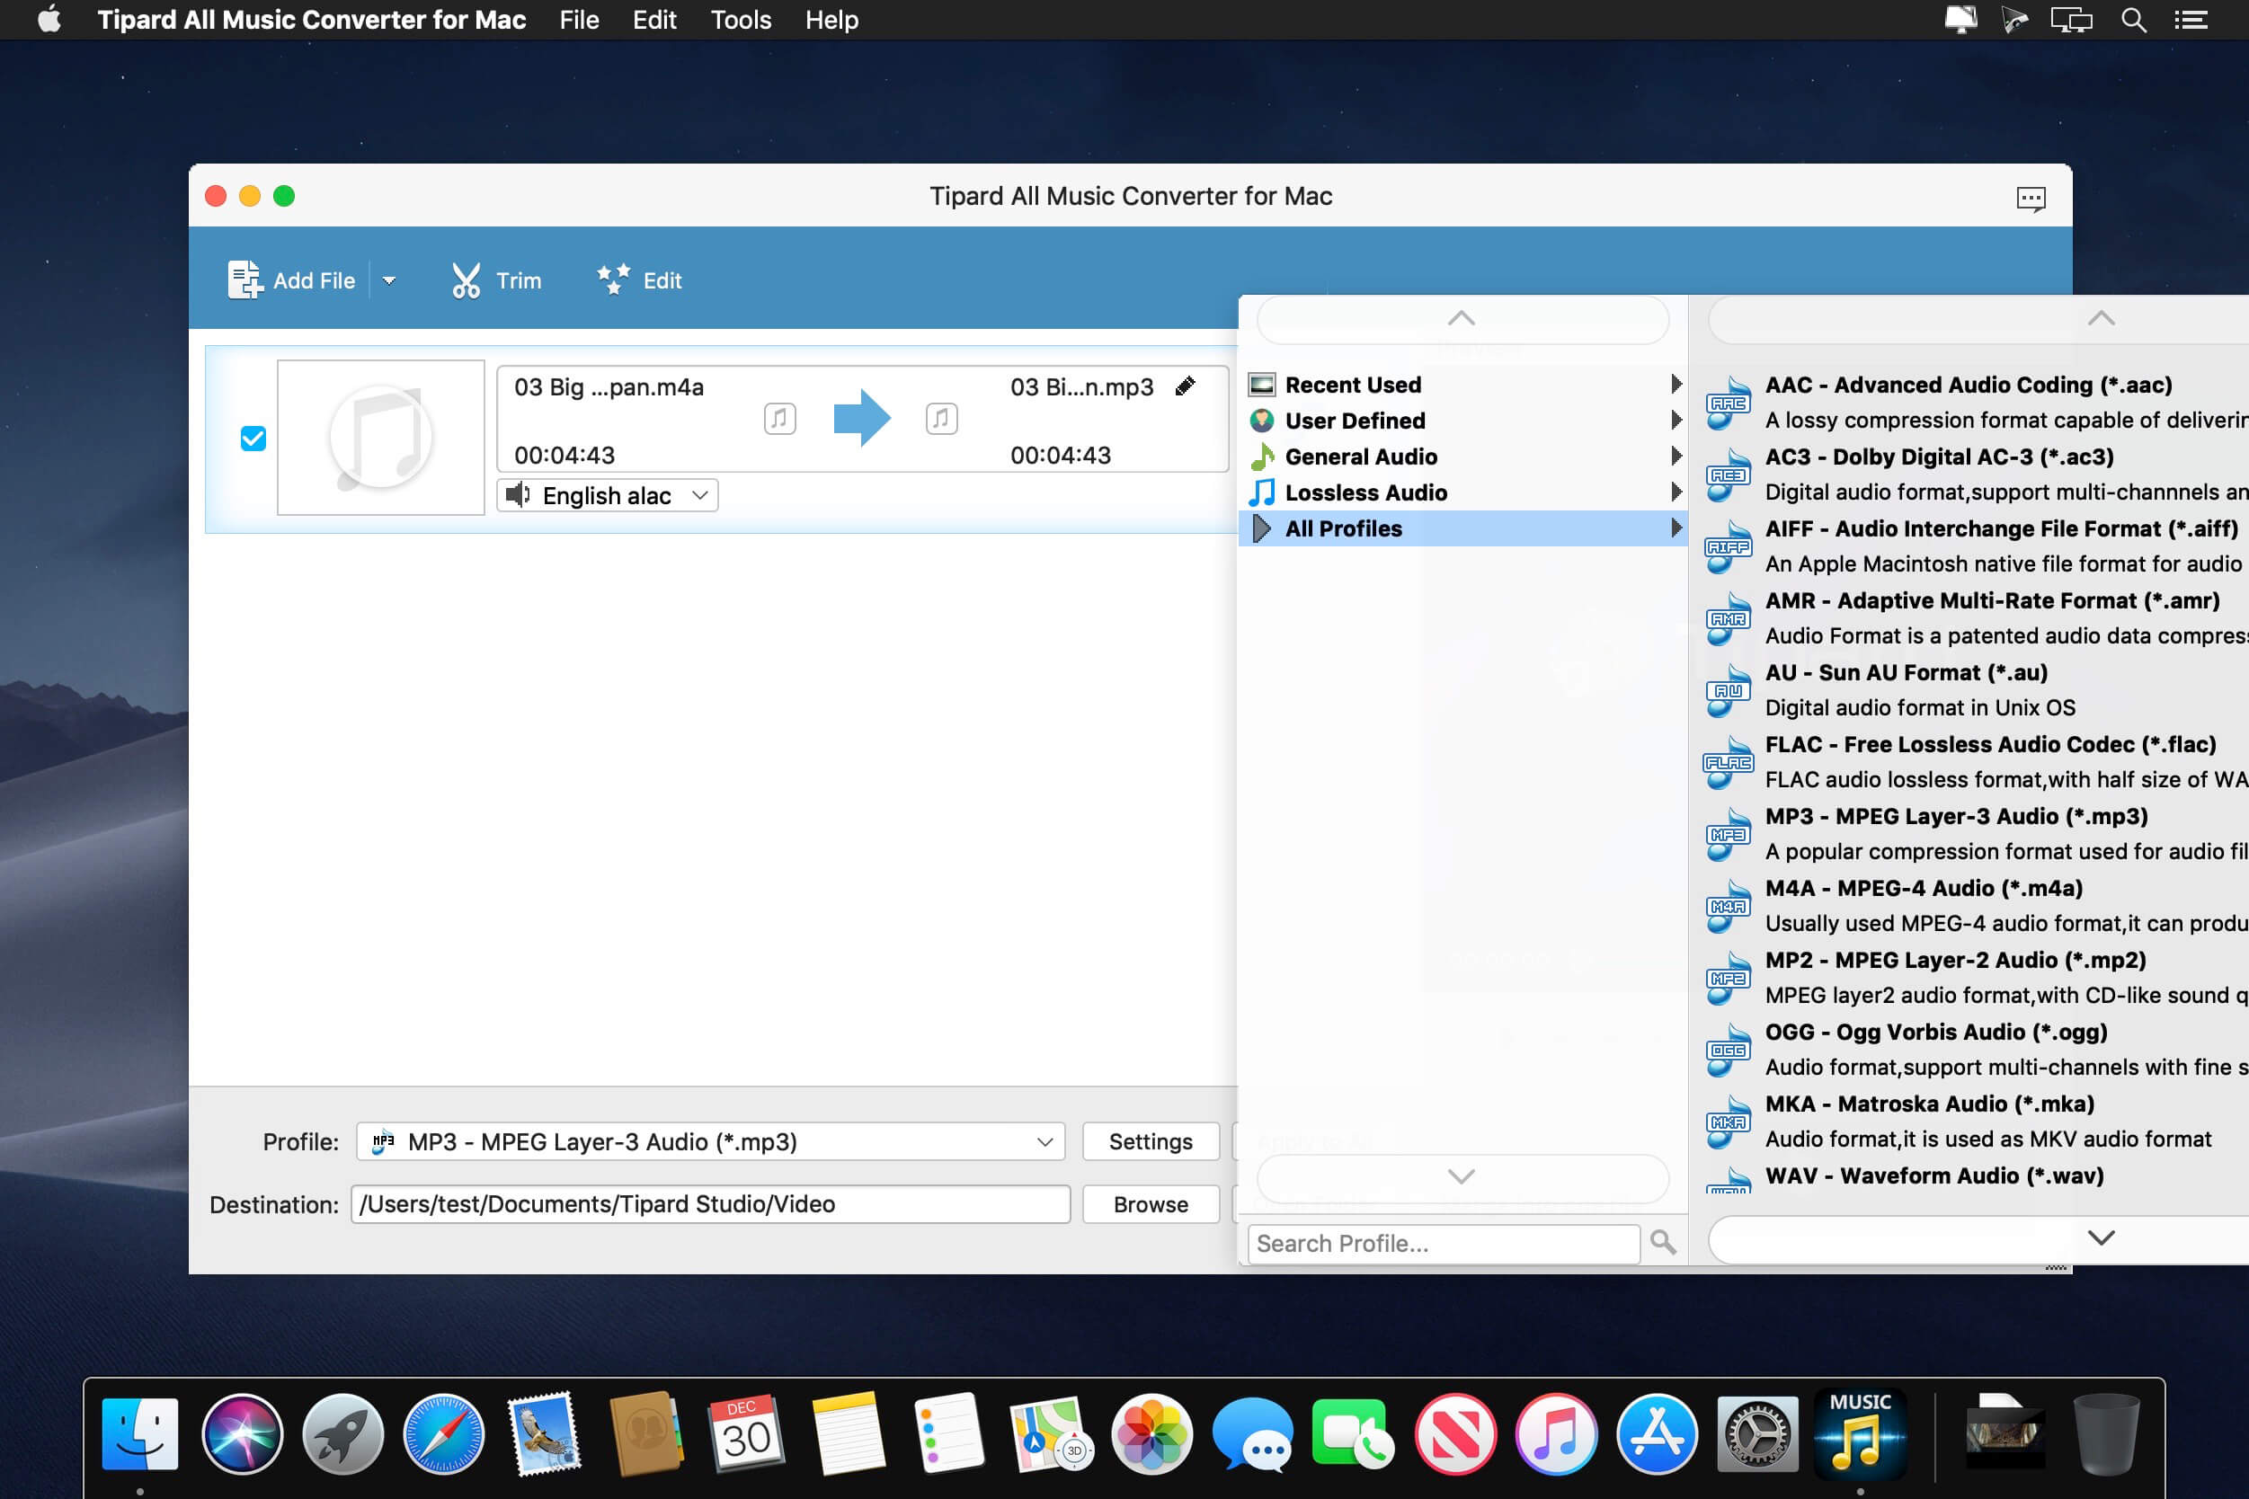The height and width of the screenshot is (1499, 2249).
Task: Open the Help menu
Action: point(831,19)
